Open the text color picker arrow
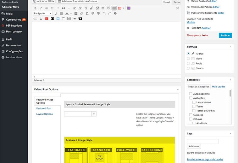This screenshot has height=163, width=238. (71, 13)
